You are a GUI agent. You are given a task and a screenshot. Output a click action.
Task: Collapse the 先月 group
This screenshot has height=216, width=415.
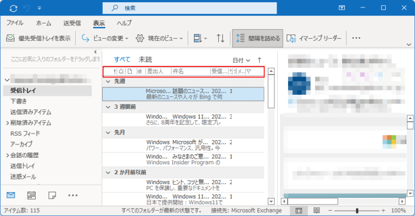pyautogui.click(x=108, y=133)
